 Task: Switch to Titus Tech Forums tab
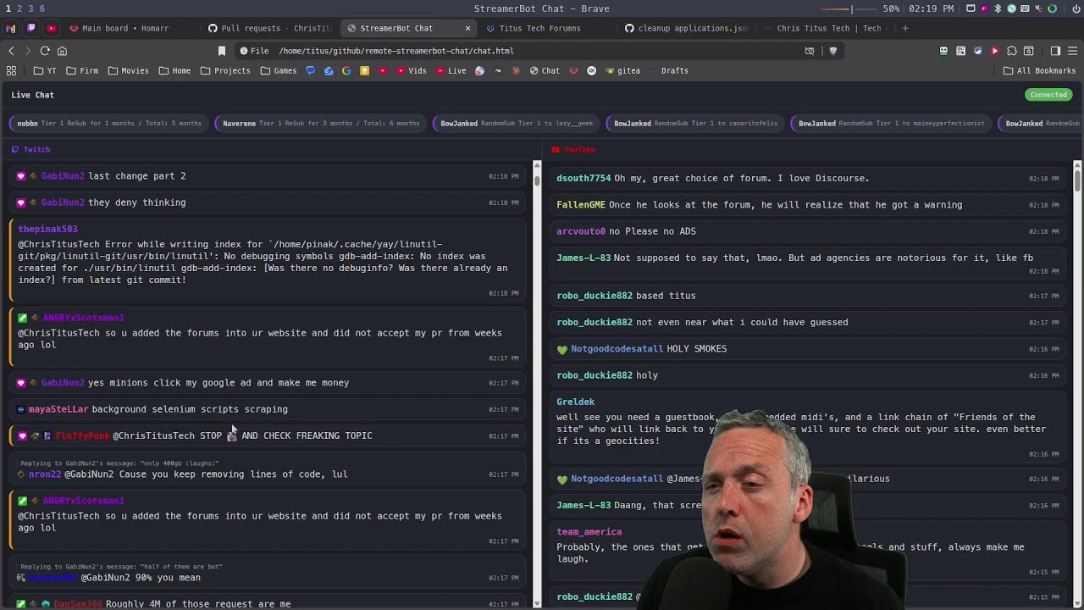[x=548, y=28]
